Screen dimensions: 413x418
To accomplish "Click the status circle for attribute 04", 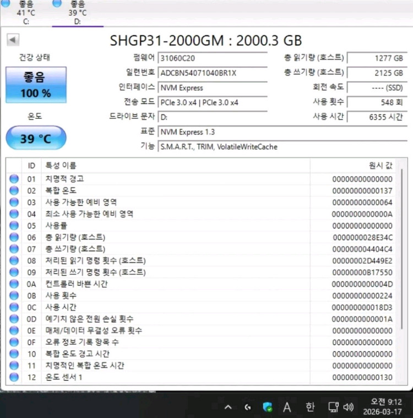I will pyautogui.click(x=14, y=214).
